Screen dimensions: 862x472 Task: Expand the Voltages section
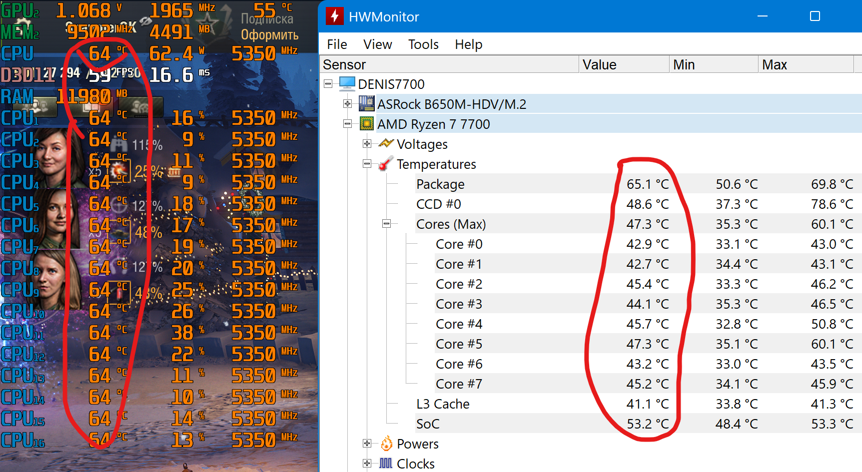coord(367,144)
